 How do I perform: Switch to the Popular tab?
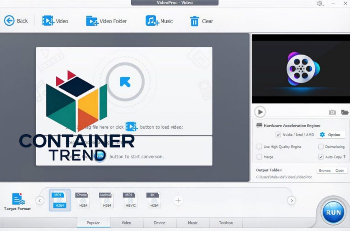tap(93, 222)
